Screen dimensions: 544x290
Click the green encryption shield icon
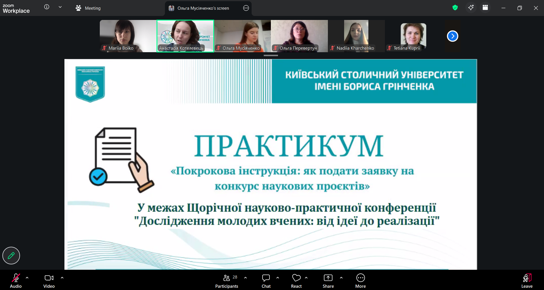pos(455,8)
